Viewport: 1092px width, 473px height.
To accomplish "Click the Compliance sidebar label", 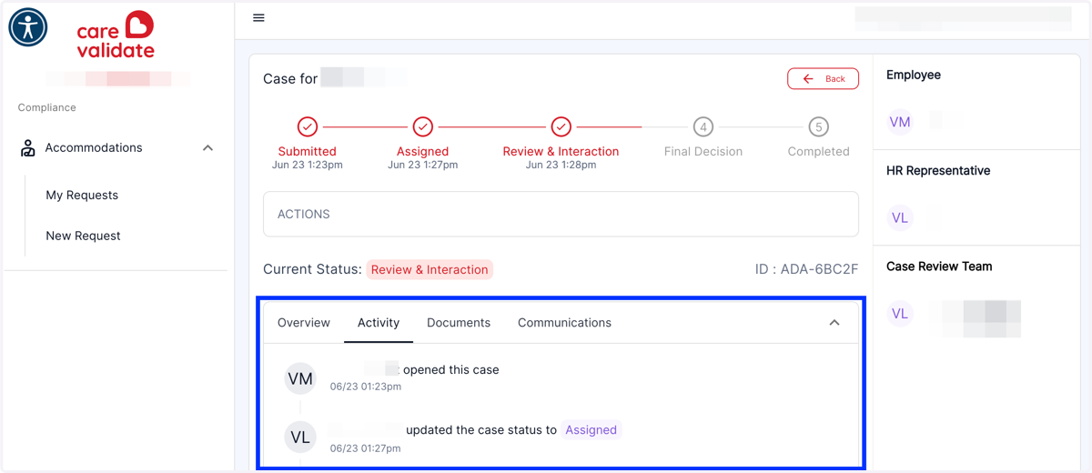I will point(47,107).
